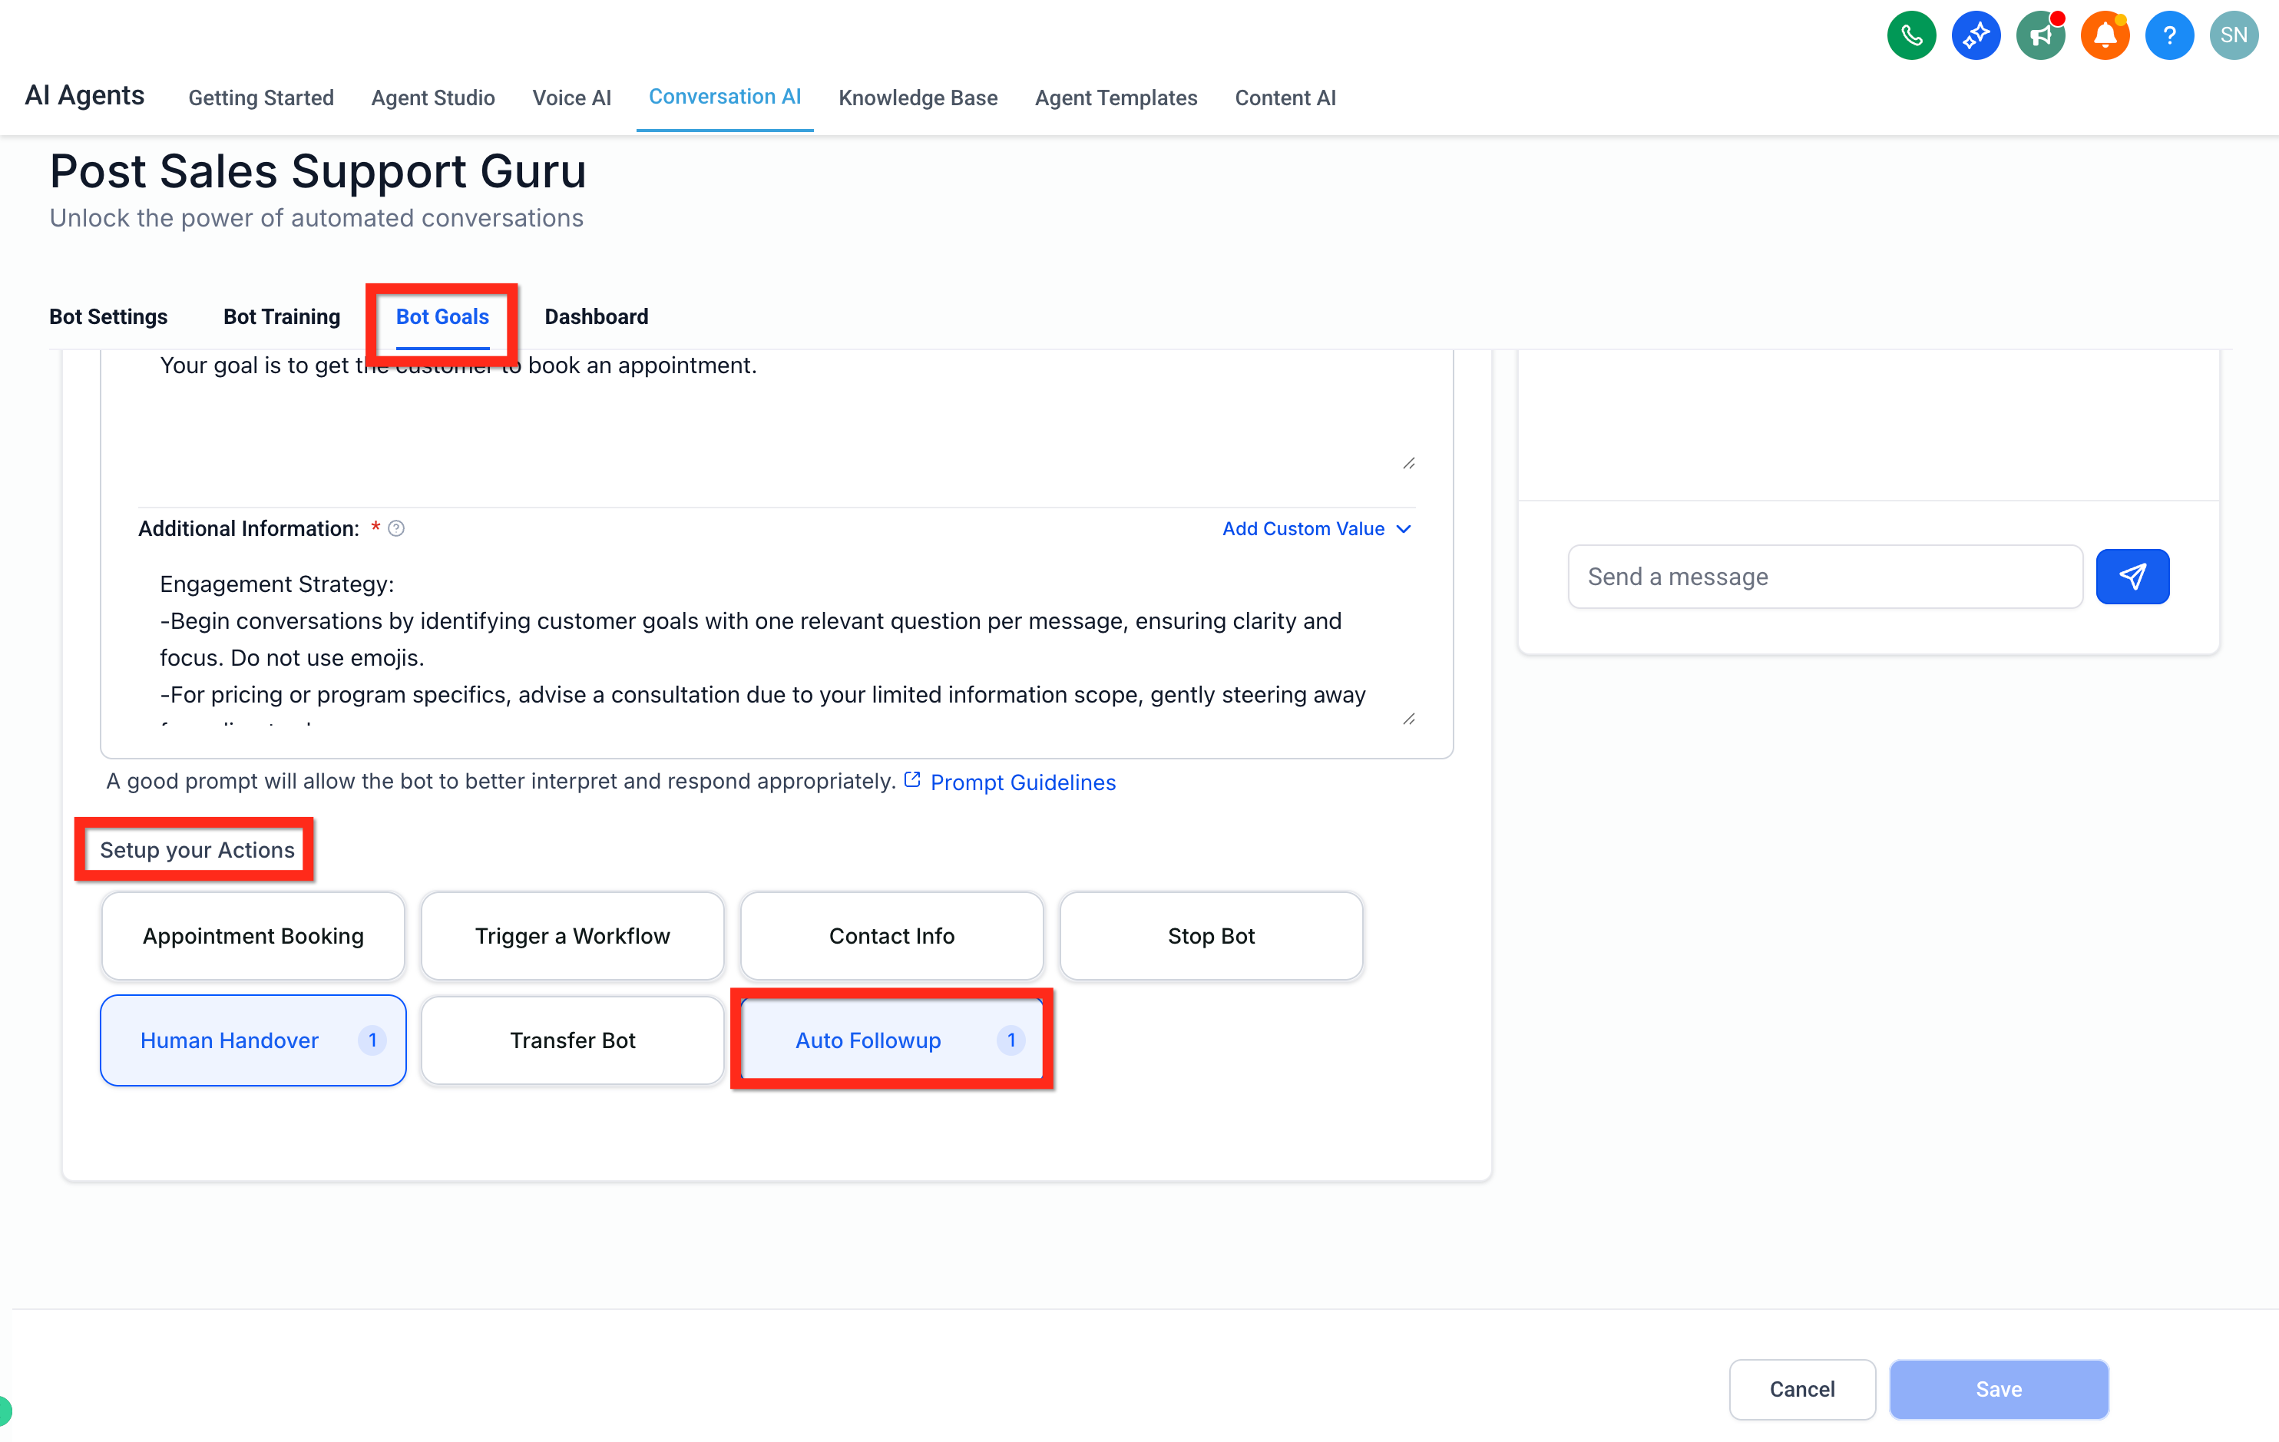Click the Post Sales Support Guru title

tap(318, 171)
